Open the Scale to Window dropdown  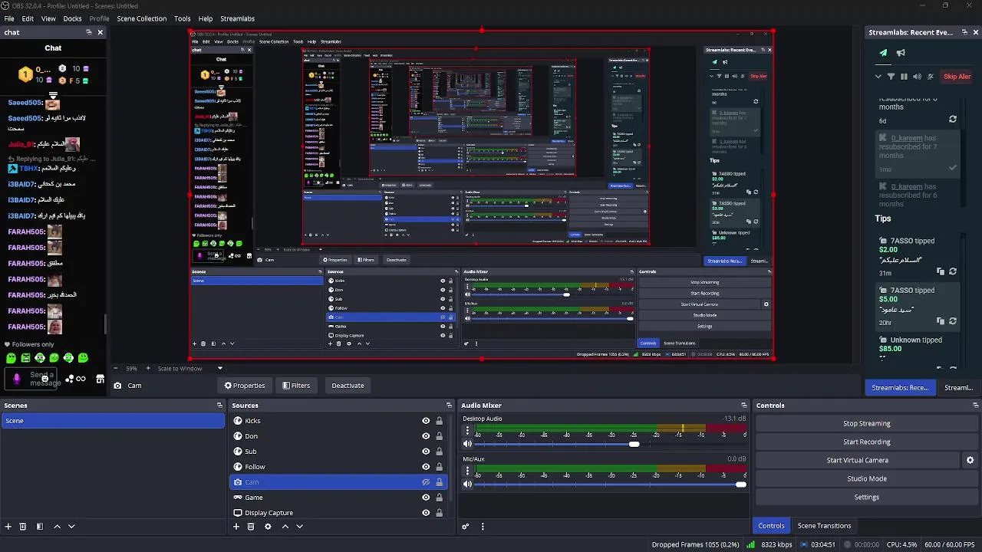point(190,369)
